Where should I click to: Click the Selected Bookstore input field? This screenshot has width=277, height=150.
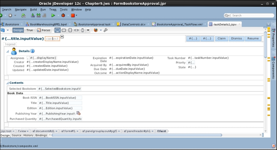click(59, 89)
